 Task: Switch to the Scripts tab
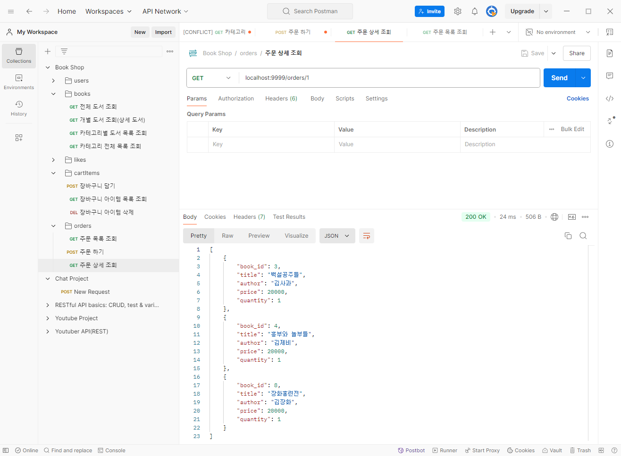[345, 99]
